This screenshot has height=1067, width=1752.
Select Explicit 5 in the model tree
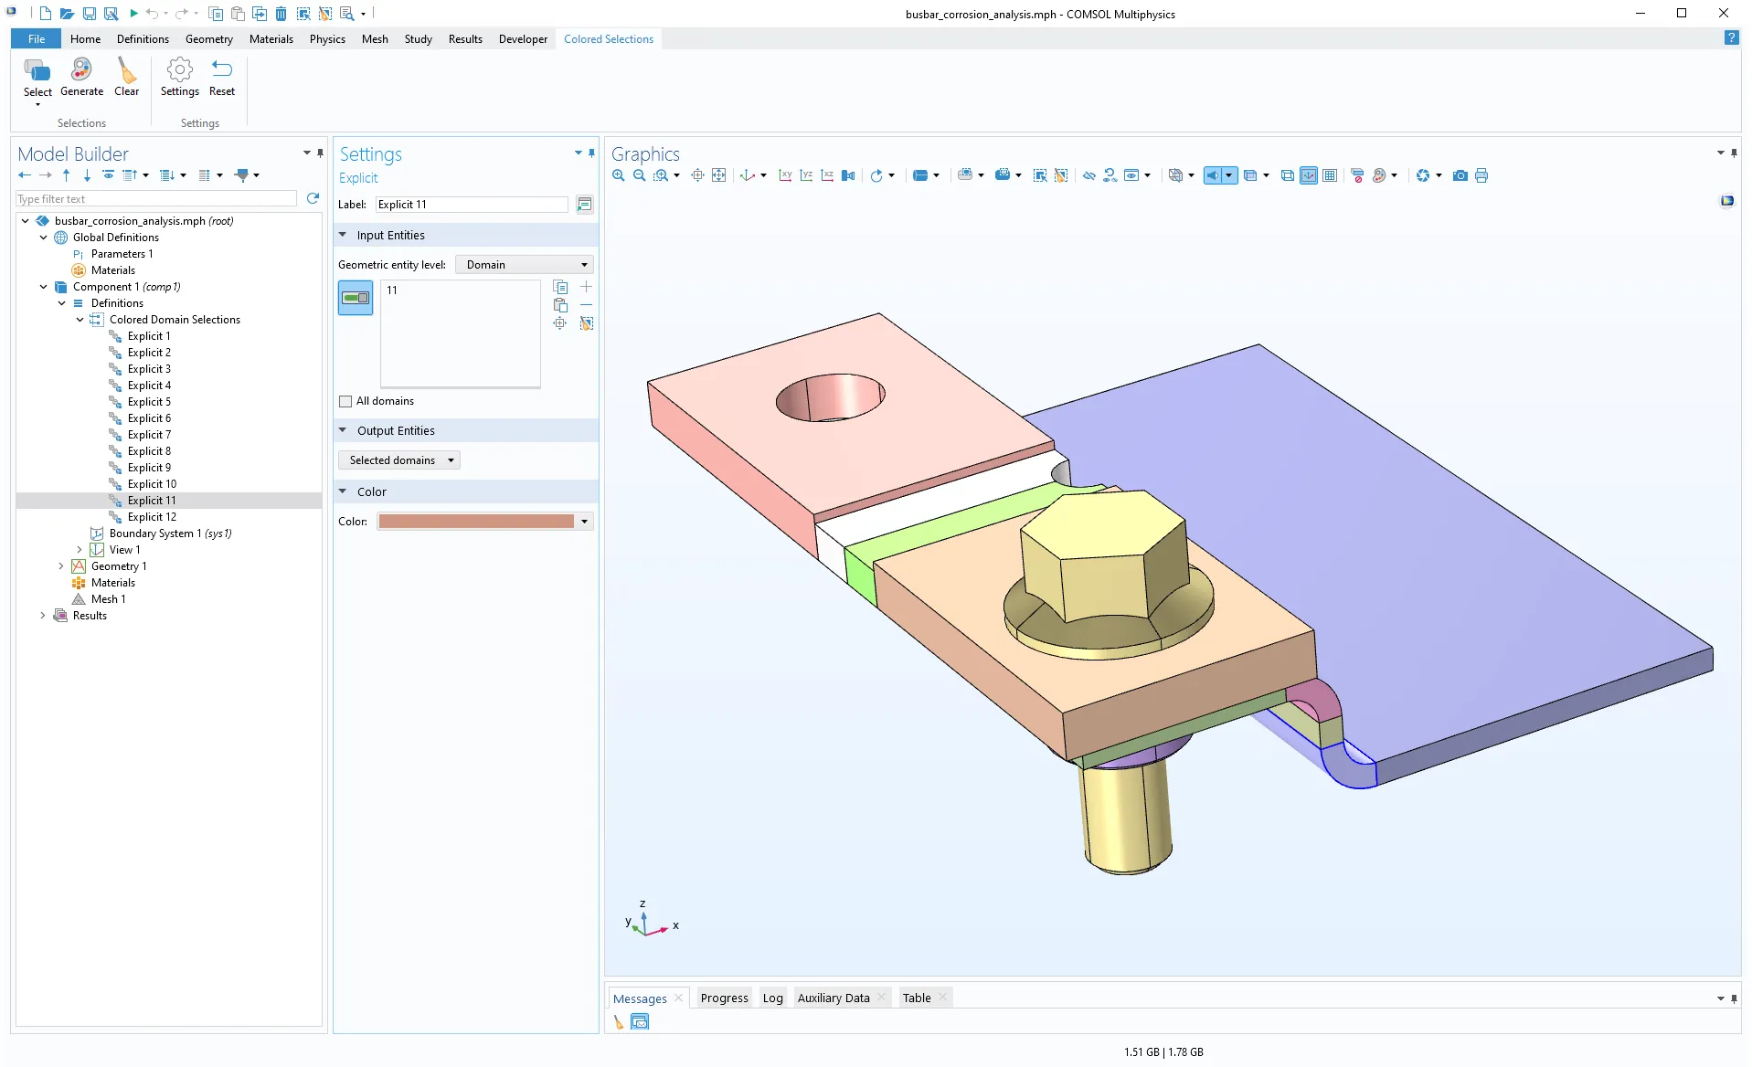tap(149, 402)
